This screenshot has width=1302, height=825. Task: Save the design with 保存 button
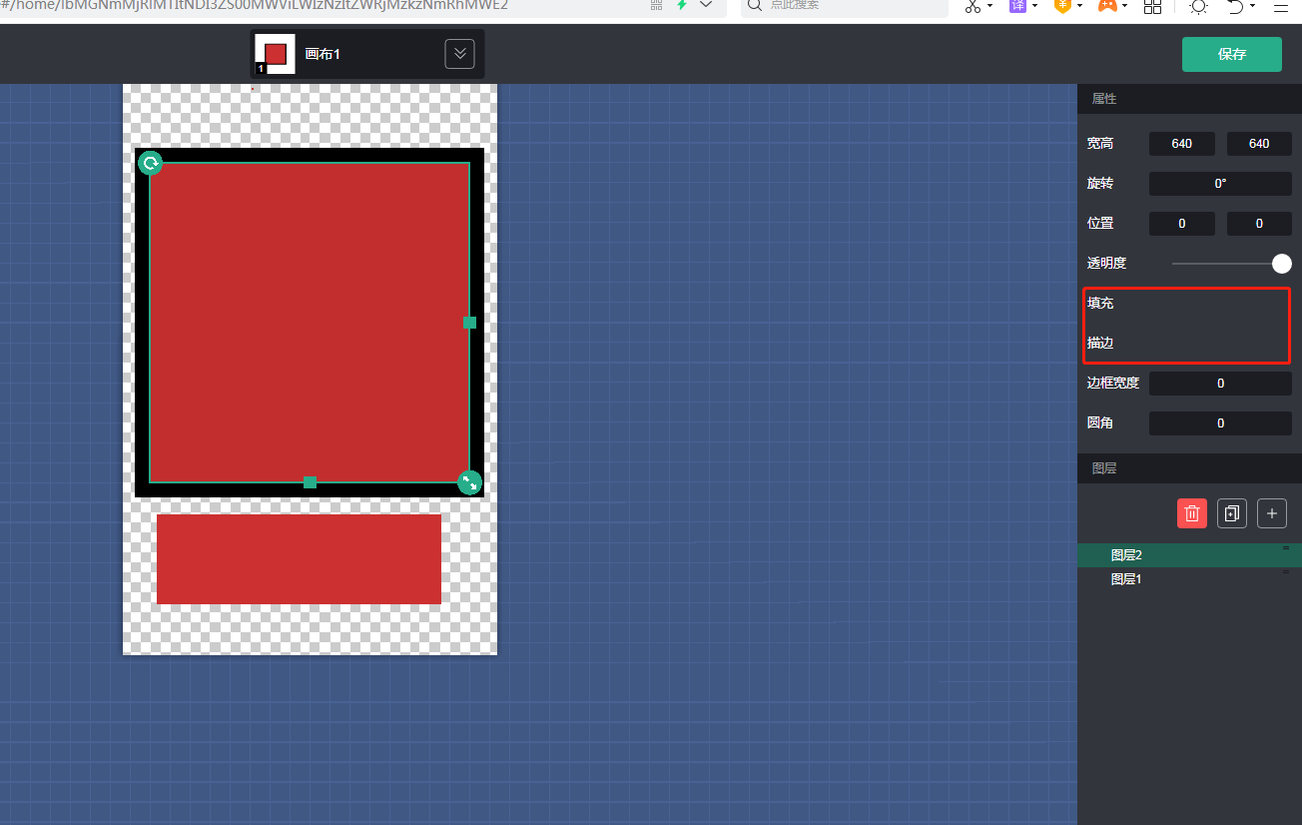coord(1232,54)
